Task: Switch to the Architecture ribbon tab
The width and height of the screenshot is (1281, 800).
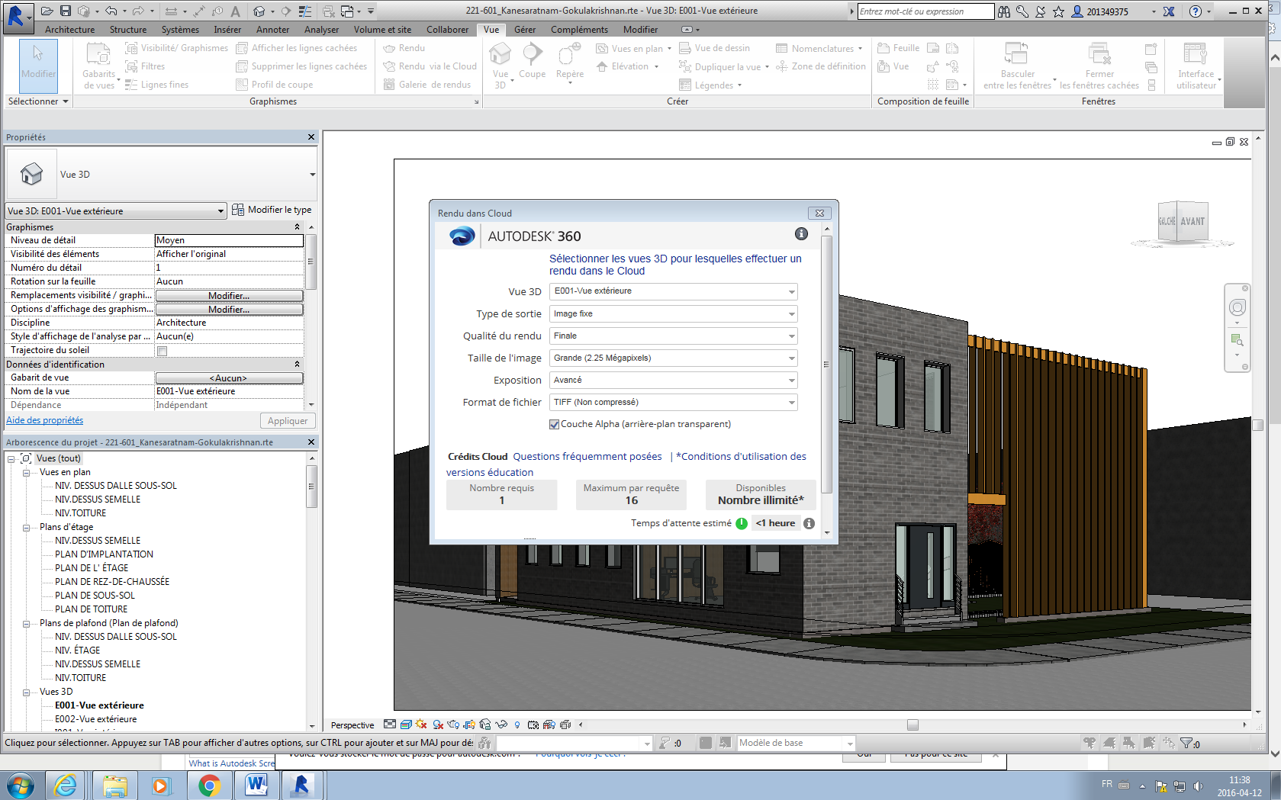Action: (x=69, y=30)
